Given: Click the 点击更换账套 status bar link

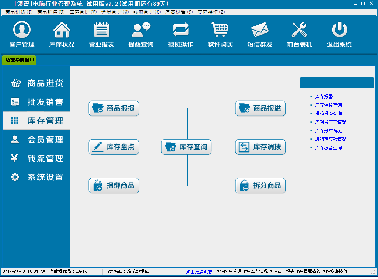Looking at the screenshot, I should [199, 272].
